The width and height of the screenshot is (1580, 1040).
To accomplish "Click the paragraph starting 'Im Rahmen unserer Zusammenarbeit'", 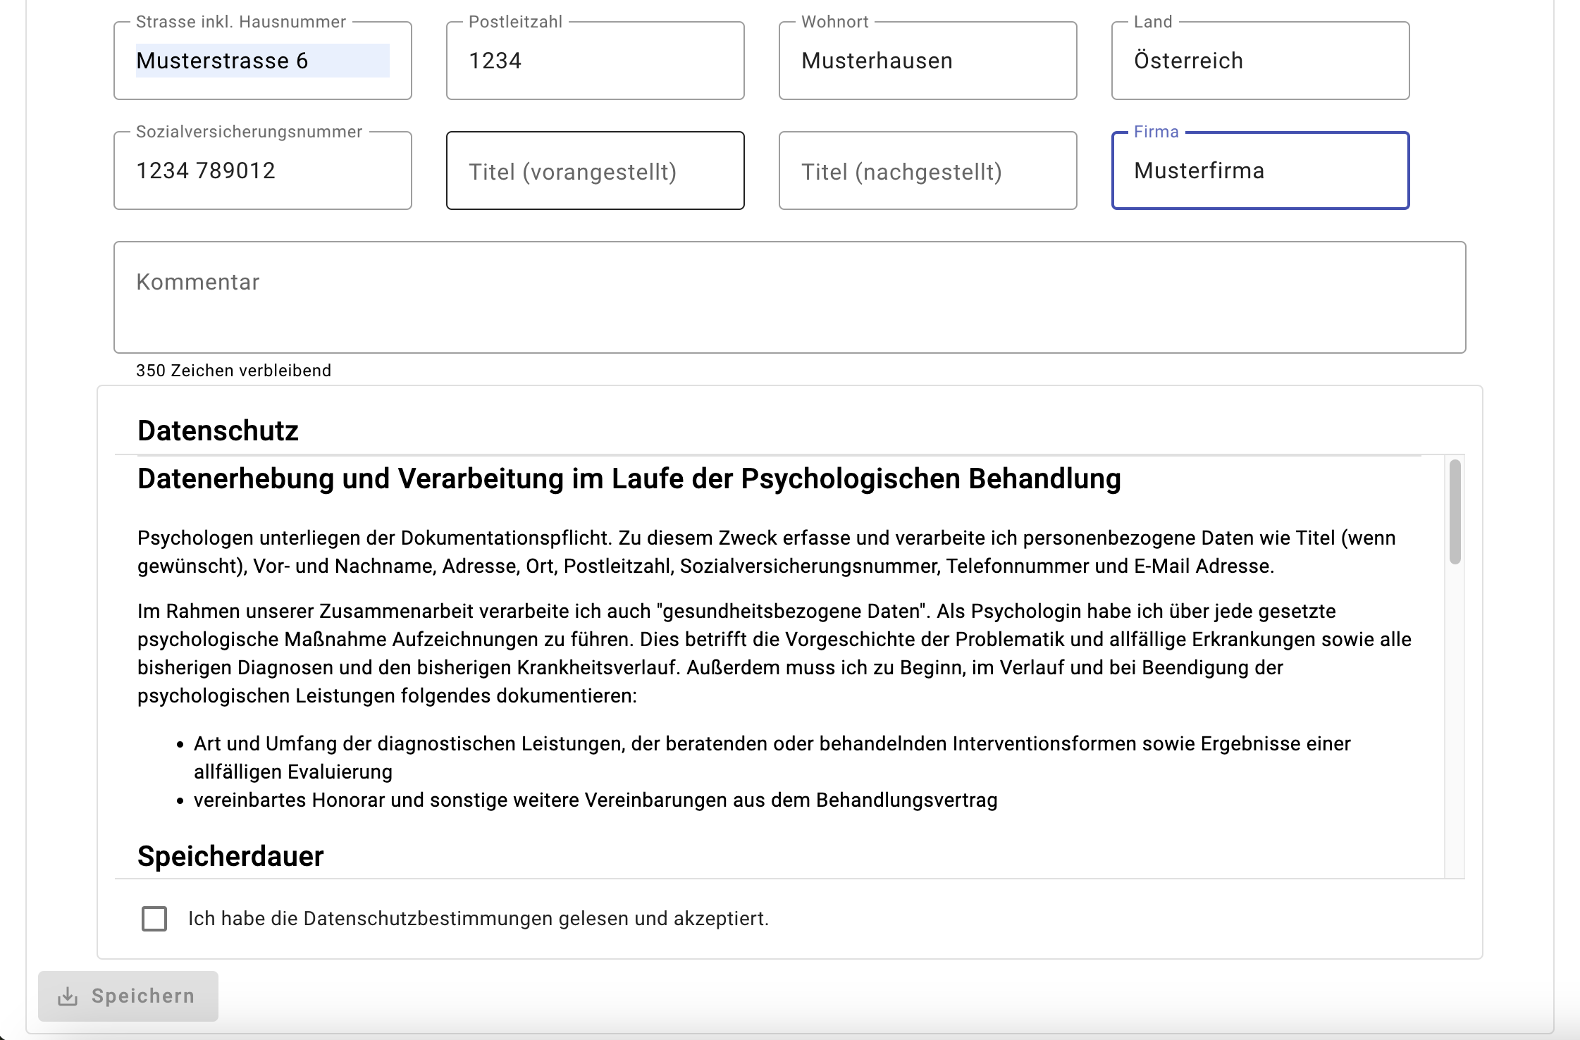I will tap(774, 653).
